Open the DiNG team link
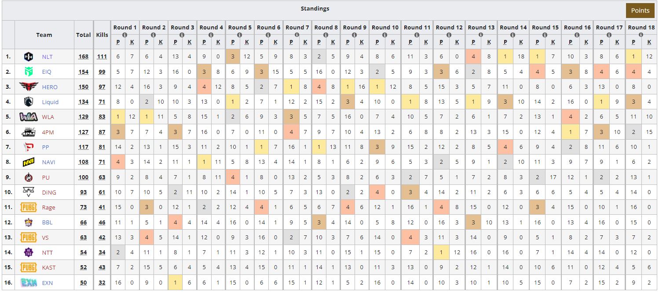 49,192
